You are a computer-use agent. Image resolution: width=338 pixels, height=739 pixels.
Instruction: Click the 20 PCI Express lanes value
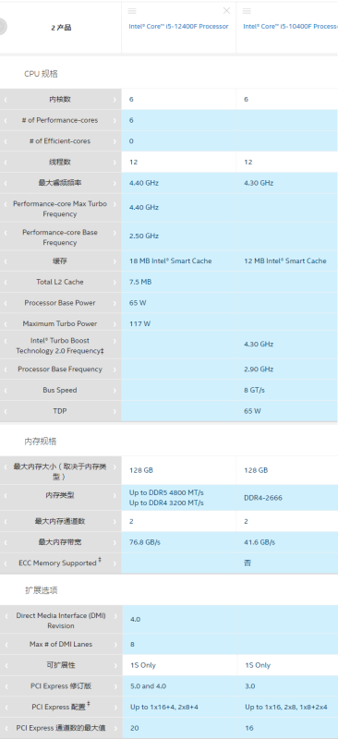[134, 728]
